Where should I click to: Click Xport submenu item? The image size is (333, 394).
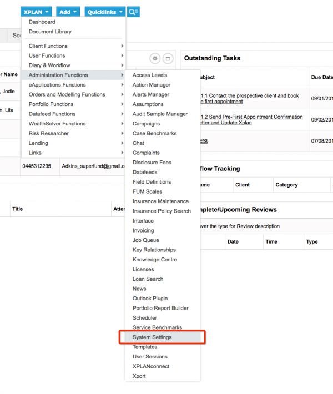coord(139,376)
